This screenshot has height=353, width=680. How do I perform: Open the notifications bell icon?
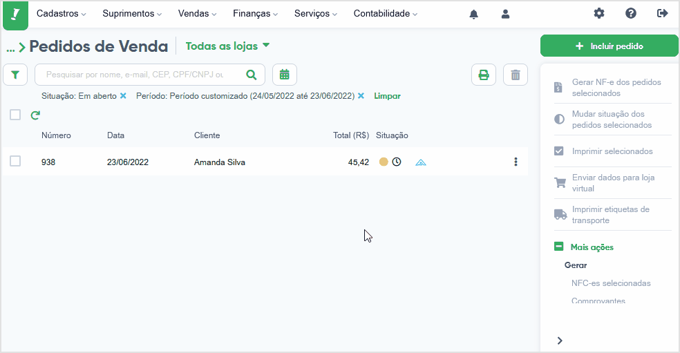(x=474, y=15)
